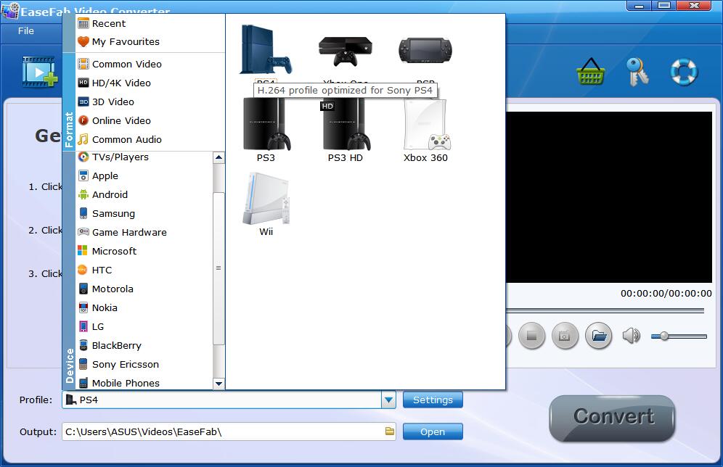Click the Add Video film icon

(x=40, y=72)
